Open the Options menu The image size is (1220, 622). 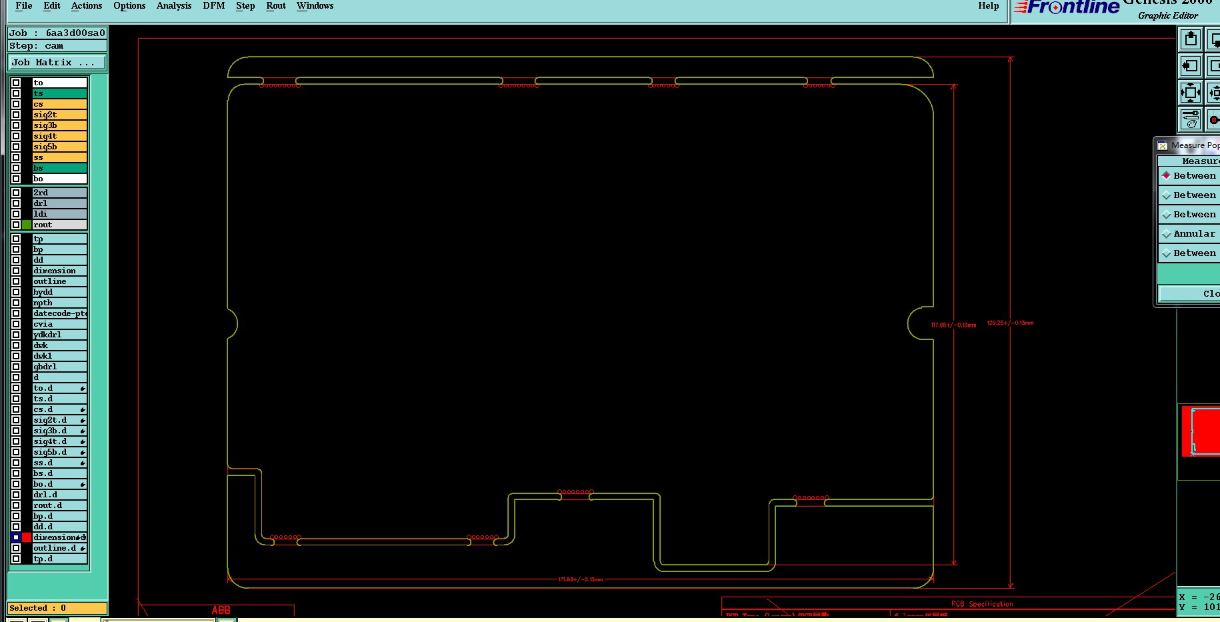(x=129, y=6)
